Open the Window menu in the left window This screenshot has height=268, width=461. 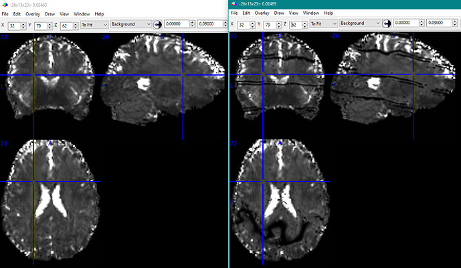(82, 14)
